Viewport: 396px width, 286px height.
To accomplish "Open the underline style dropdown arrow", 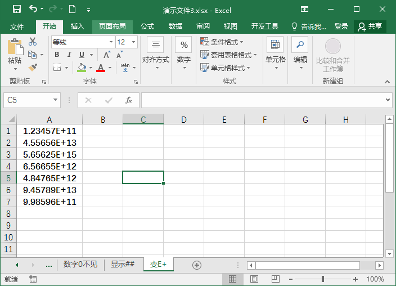I will coord(92,55).
